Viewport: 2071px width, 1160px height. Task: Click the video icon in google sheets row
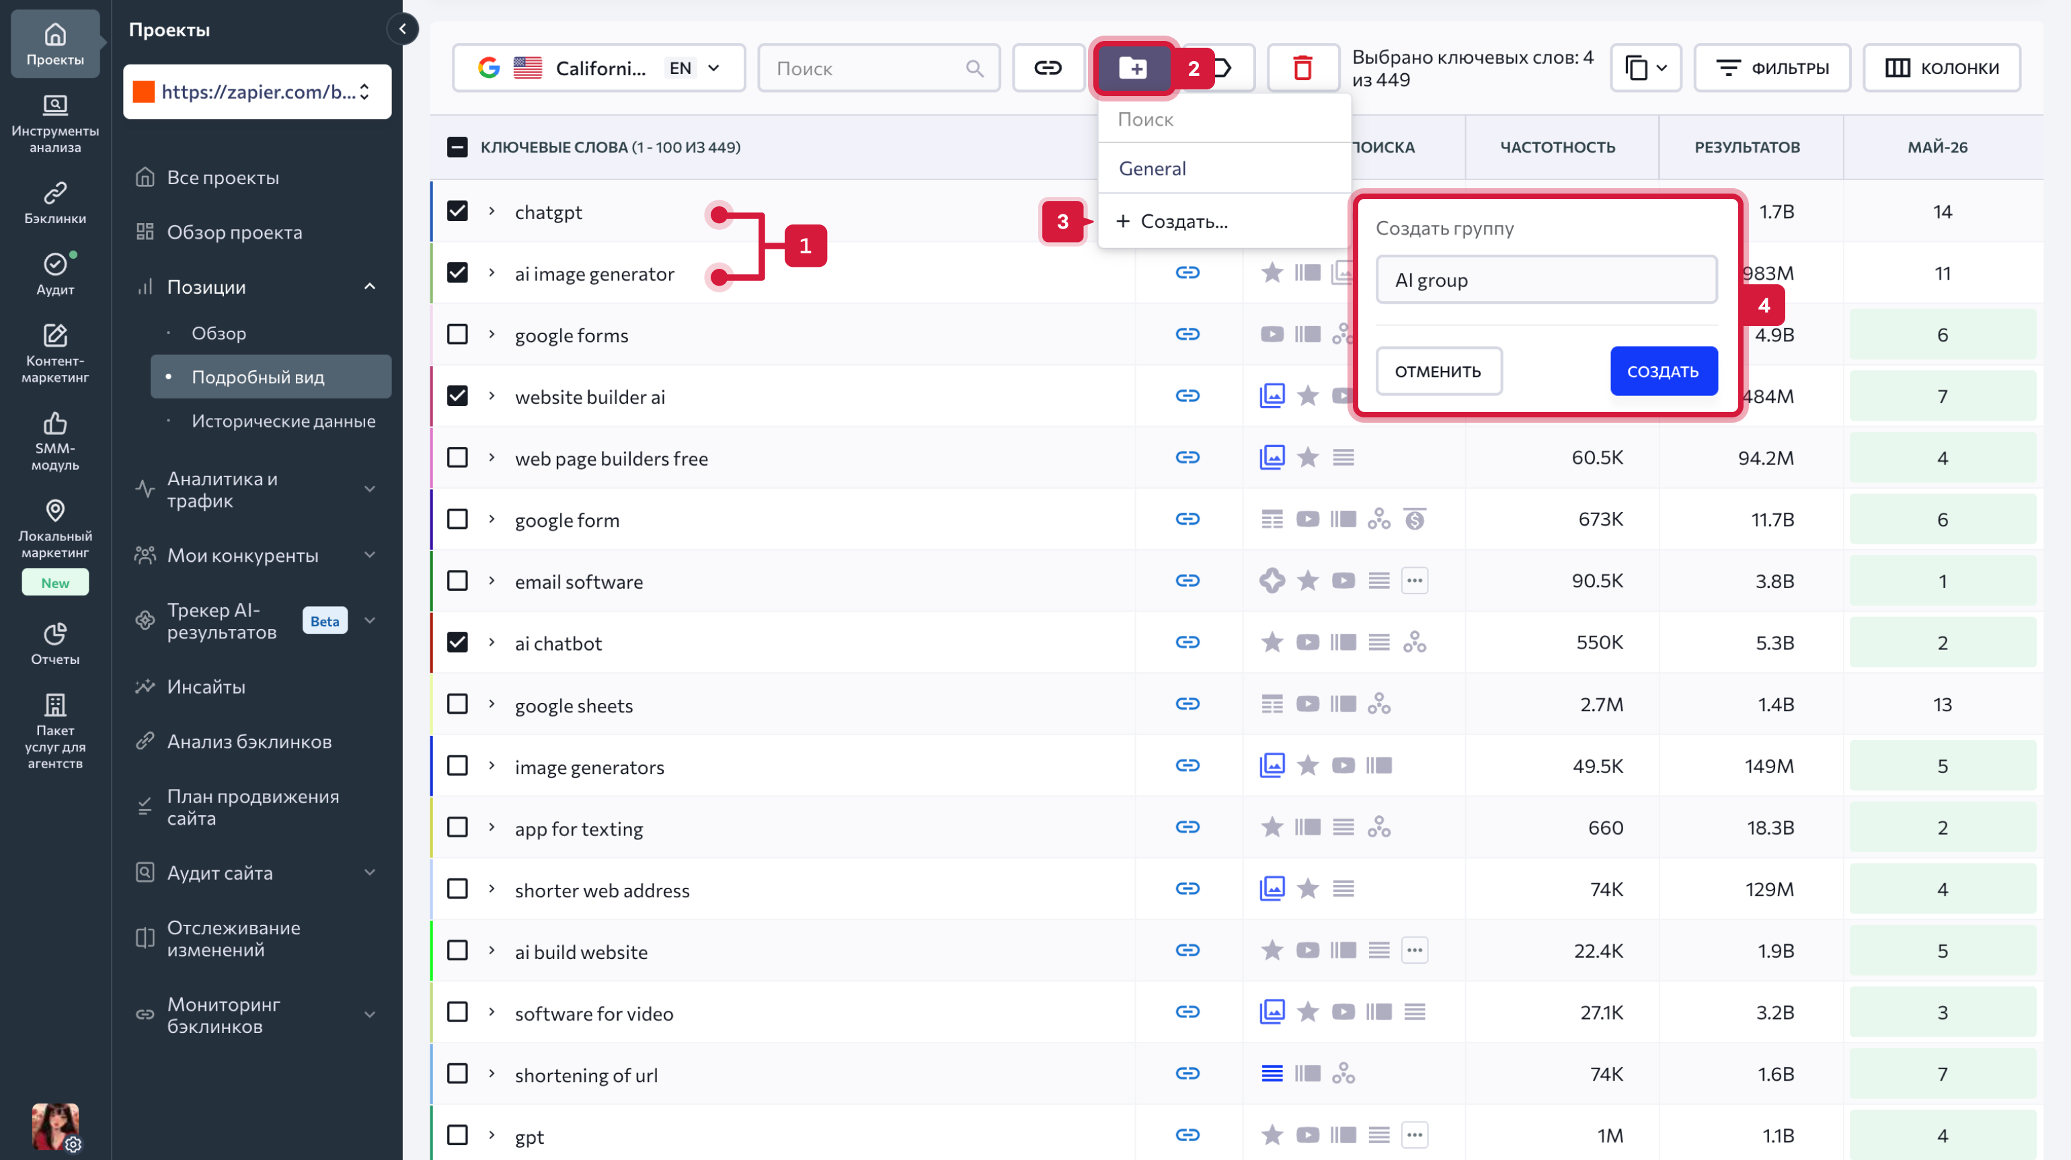point(1307,704)
